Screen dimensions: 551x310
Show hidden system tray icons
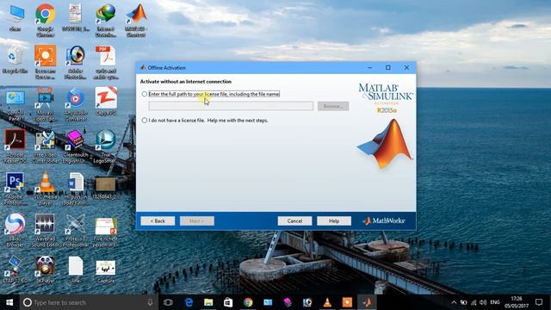[x=454, y=302]
